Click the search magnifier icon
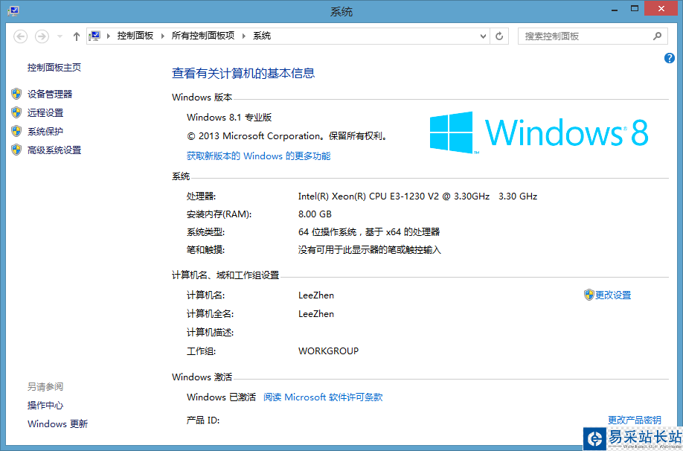 pyautogui.click(x=657, y=36)
